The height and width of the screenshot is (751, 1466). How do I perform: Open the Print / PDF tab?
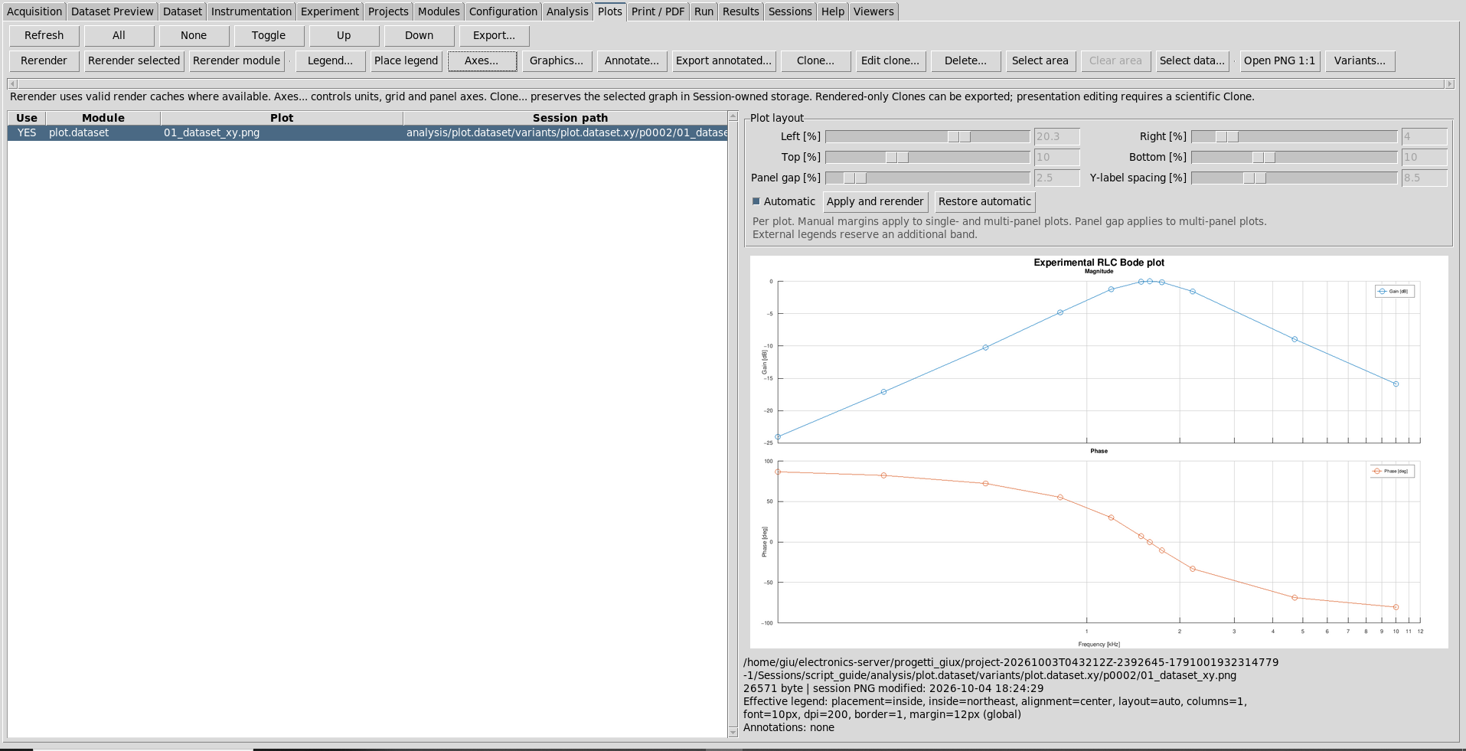(658, 11)
